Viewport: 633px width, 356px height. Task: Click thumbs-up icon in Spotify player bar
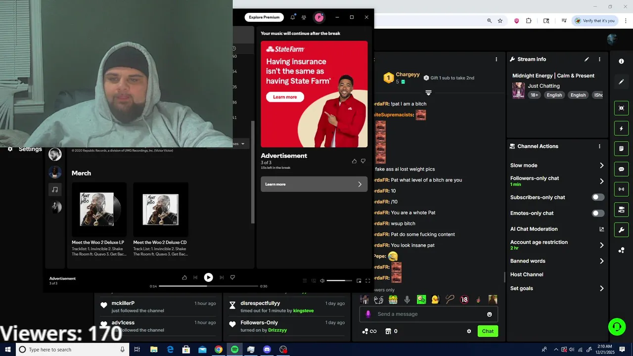tap(184, 277)
